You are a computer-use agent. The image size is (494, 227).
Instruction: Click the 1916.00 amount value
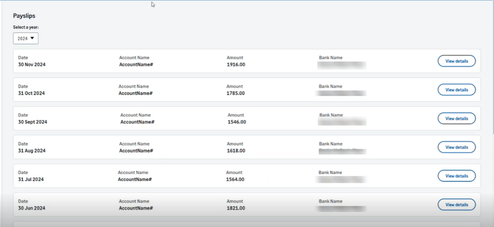[x=236, y=64]
